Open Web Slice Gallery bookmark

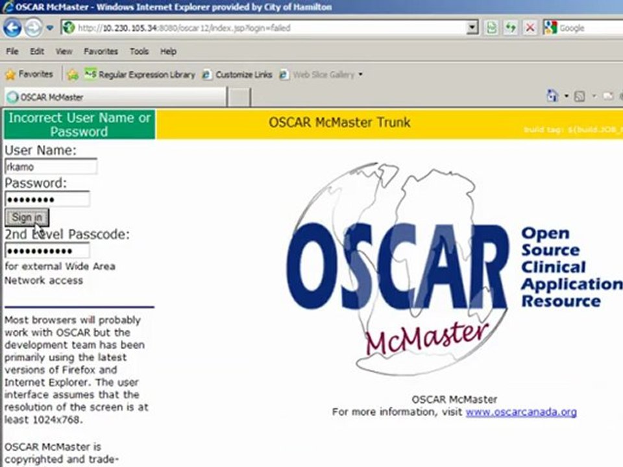tap(317, 74)
